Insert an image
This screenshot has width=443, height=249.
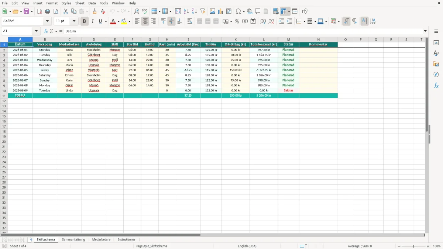(213, 11)
